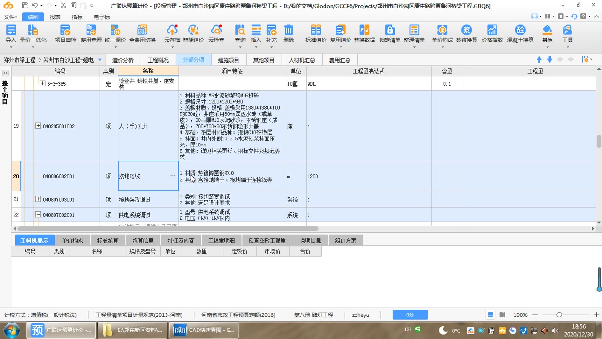
Task: Click 郑州市梁工程 breadcrumb link
Action: pos(20,60)
